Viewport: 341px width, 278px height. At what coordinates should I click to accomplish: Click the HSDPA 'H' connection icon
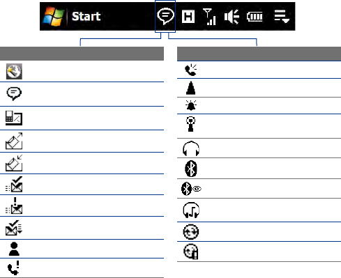point(188,17)
